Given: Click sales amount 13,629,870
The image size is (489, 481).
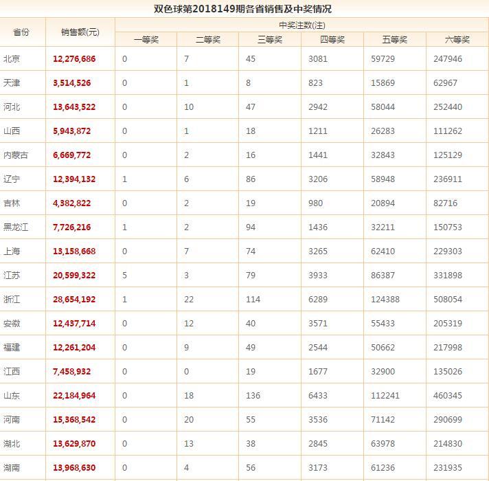Looking at the screenshot, I should click(x=74, y=444).
